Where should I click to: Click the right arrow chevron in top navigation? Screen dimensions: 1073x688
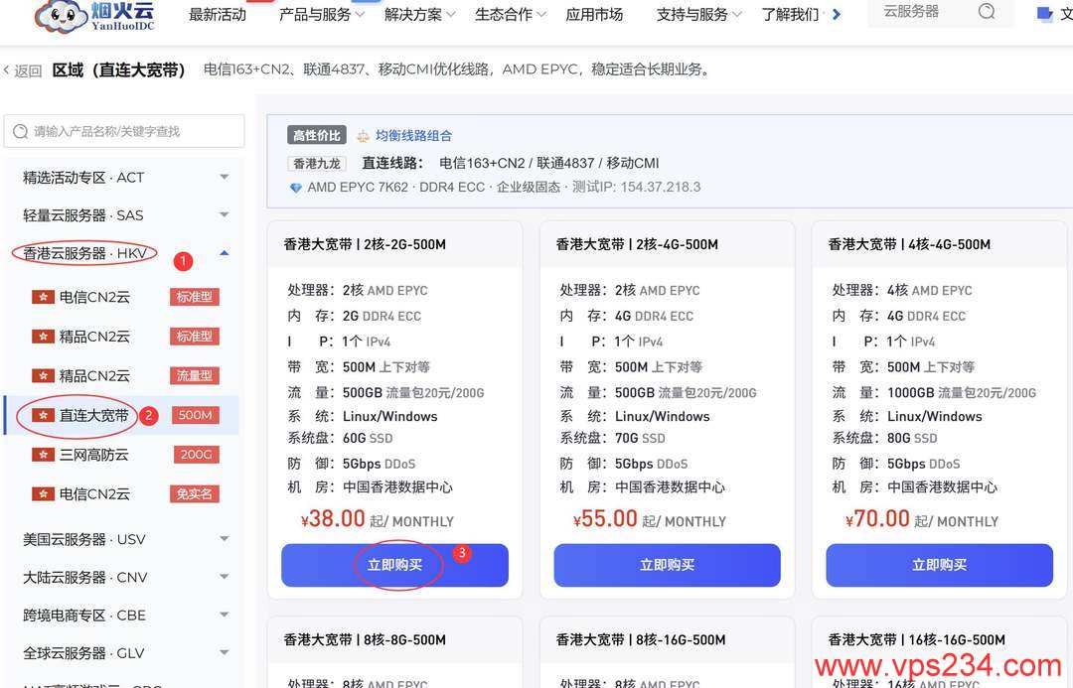[x=837, y=14]
